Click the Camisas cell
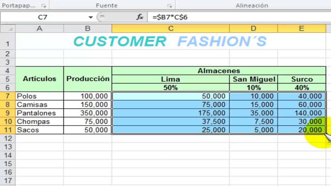 coord(39,105)
